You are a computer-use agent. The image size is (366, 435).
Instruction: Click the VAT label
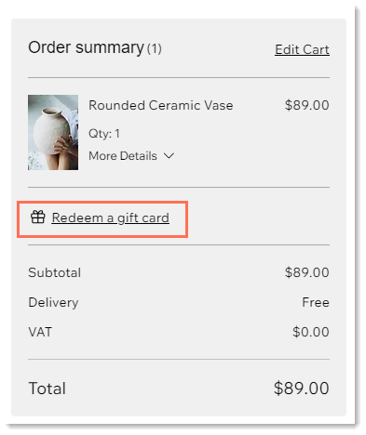40,332
